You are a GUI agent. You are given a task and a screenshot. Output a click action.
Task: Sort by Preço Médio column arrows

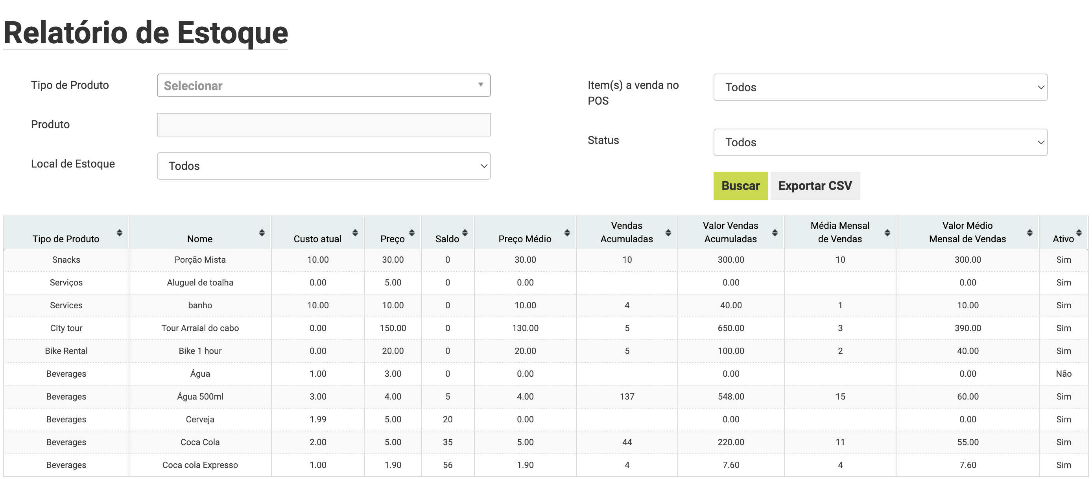[x=567, y=233]
